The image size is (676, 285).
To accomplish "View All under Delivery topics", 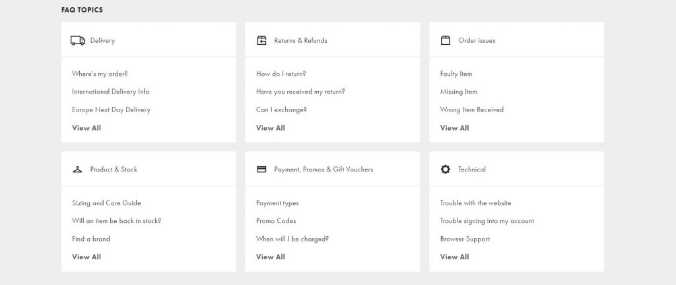I will click(x=86, y=128).
